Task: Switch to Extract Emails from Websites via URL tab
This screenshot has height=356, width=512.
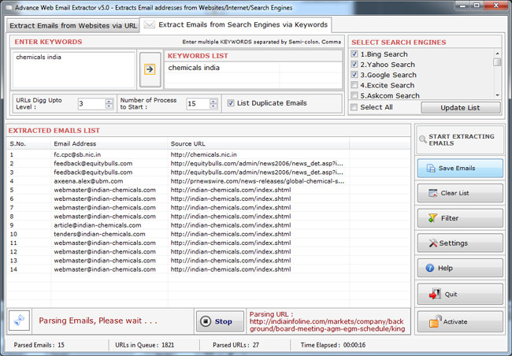Action: [73, 25]
